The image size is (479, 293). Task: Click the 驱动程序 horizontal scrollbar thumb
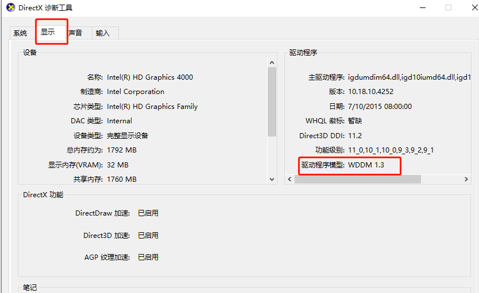357,179
